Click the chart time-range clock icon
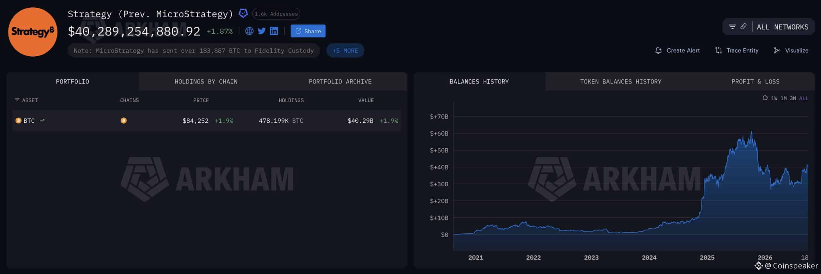Image resolution: width=821 pixels, height=274 pixels. (x=765, y=98)
